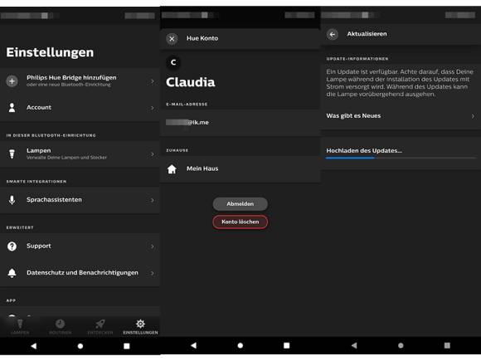The width and height of the screenshot is (481, 361).
Task: Open Philips Hue Bridge hinzufügen entry
Action: pos(80,81)
